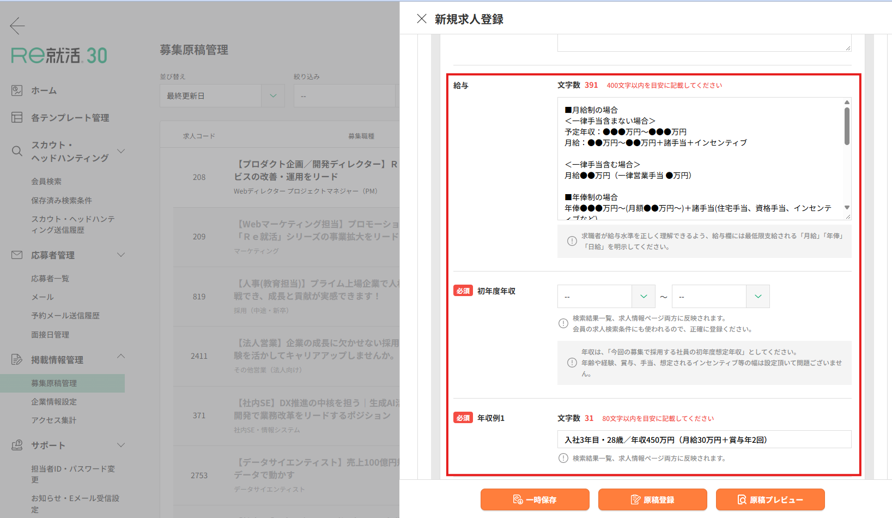
Task: Click the document-edit icon beside 掲載情報管理
Action: point(17,359)
